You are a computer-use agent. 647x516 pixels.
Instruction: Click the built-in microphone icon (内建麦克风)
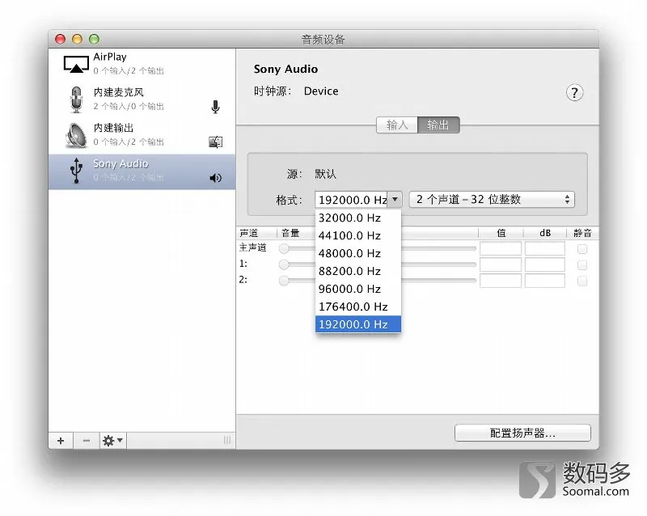pyautogui.click(x=76, y=99)
